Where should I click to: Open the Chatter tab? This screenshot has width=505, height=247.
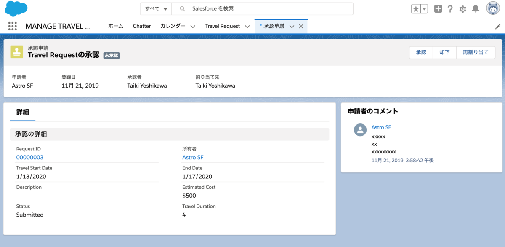[142, 26]
